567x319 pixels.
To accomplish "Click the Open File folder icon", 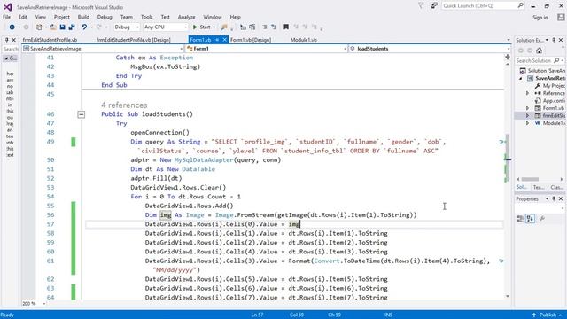I will [53, 27].
